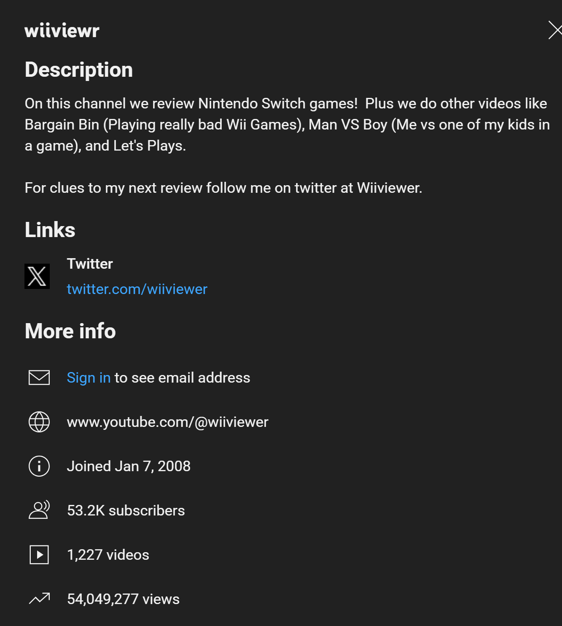This screenshot has height=626, width=562.
Task: Click the Links section heading
Action: point(50,230)
